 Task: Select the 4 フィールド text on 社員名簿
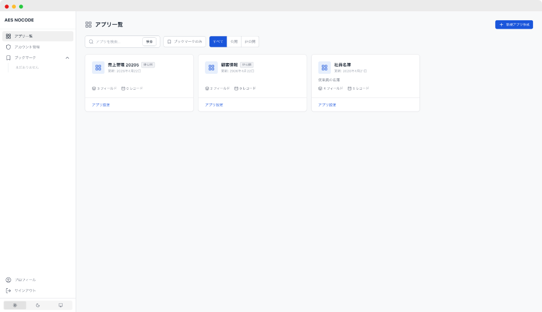(333, 88)
